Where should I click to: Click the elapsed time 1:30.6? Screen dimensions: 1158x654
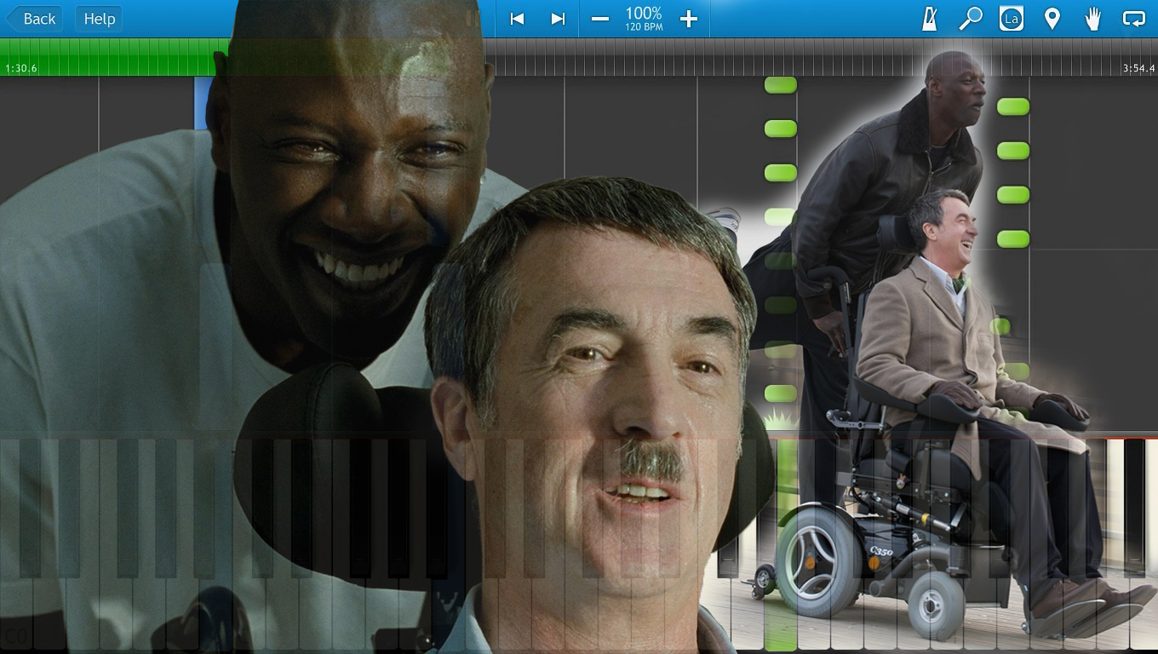[x=21, y=68]
